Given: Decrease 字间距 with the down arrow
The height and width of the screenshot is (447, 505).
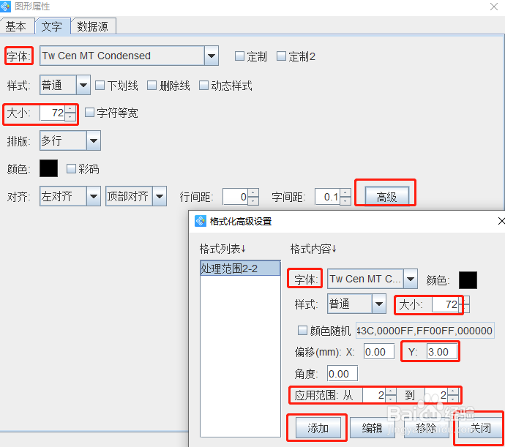Looking at the screenshot, I should [345, 200].
